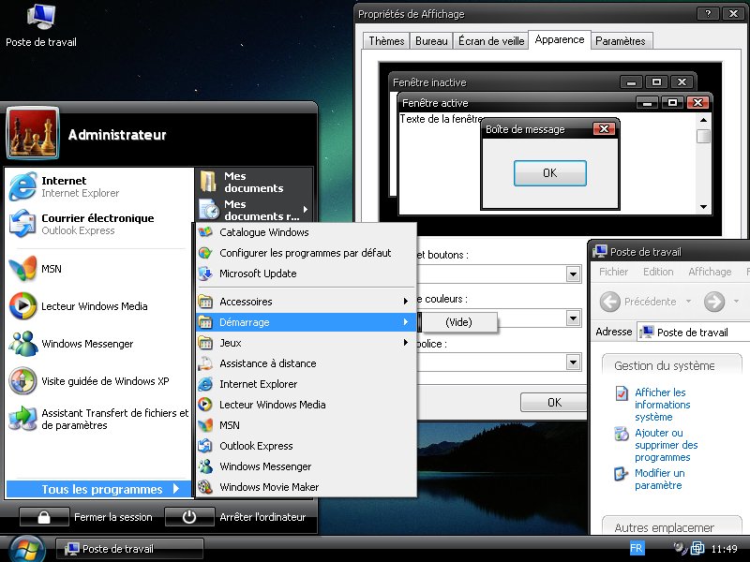Open the Affichage menu in Poste de travail
This screenshot has width=750, height=562.
click(709, 272)
